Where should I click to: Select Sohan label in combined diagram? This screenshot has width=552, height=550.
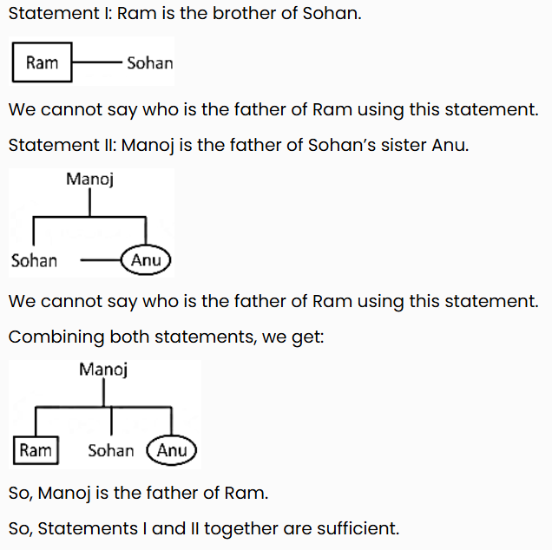point(111,451)
